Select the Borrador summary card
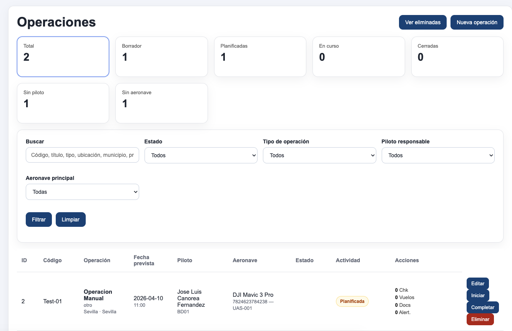 tap(161, 57)
